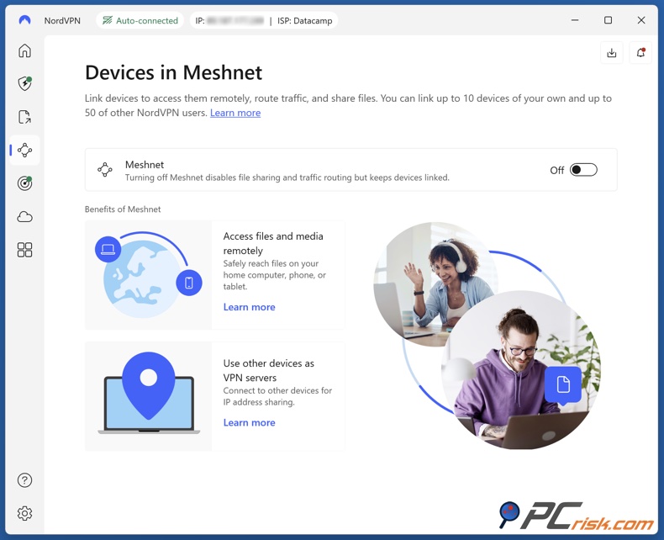Image resolution: width=664 pixels, height=540 pixels.
Task: Open Help question mark icon
Action: pos(24,480)
